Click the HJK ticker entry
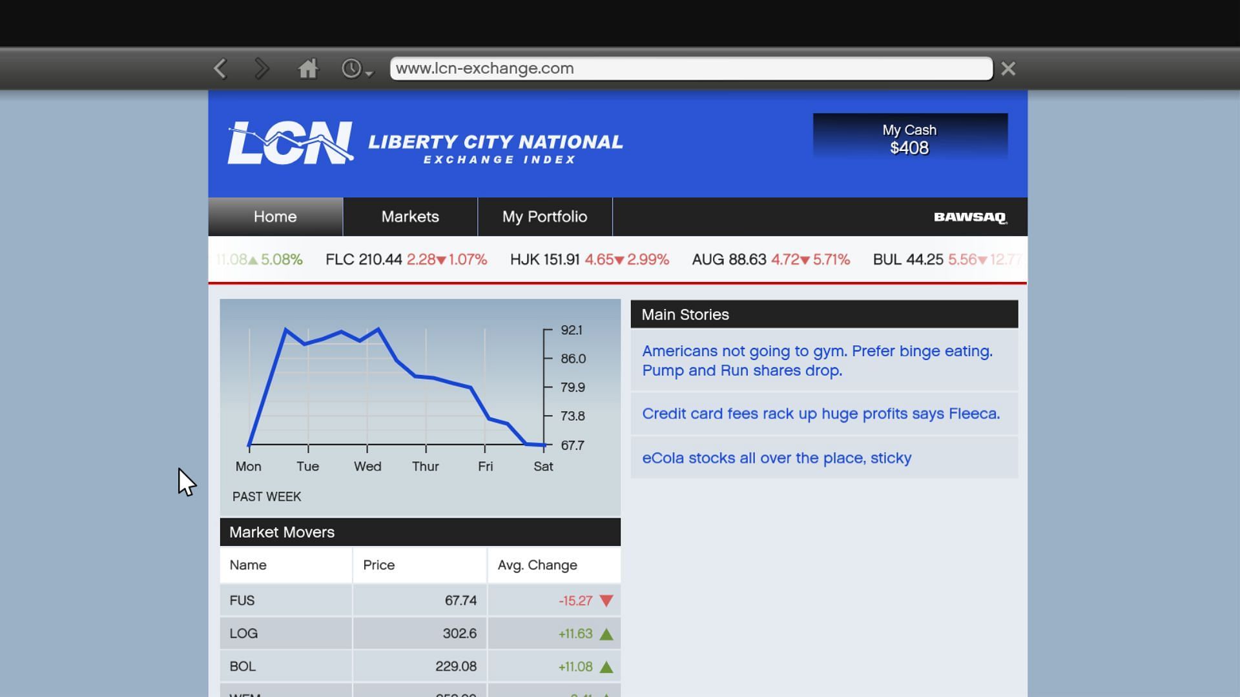The height and width of the screenshot is (697, 1240). pyautogui.click(x=589, y=259)
